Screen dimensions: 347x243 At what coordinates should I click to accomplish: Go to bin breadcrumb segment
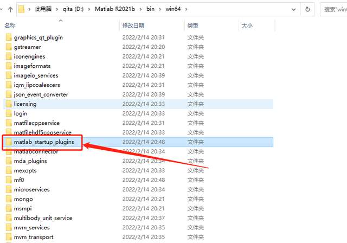150,9
